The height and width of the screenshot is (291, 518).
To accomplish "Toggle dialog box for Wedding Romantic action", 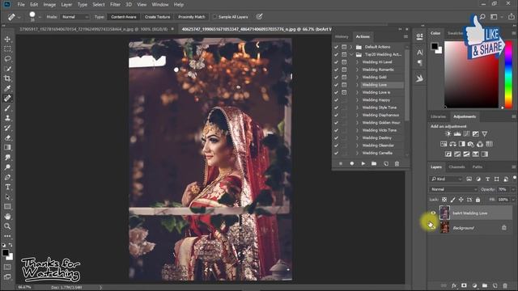I will [344, 70].
